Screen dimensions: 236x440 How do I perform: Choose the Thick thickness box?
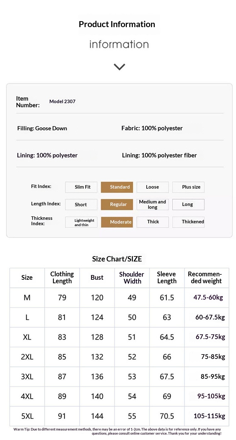[153, 222]
